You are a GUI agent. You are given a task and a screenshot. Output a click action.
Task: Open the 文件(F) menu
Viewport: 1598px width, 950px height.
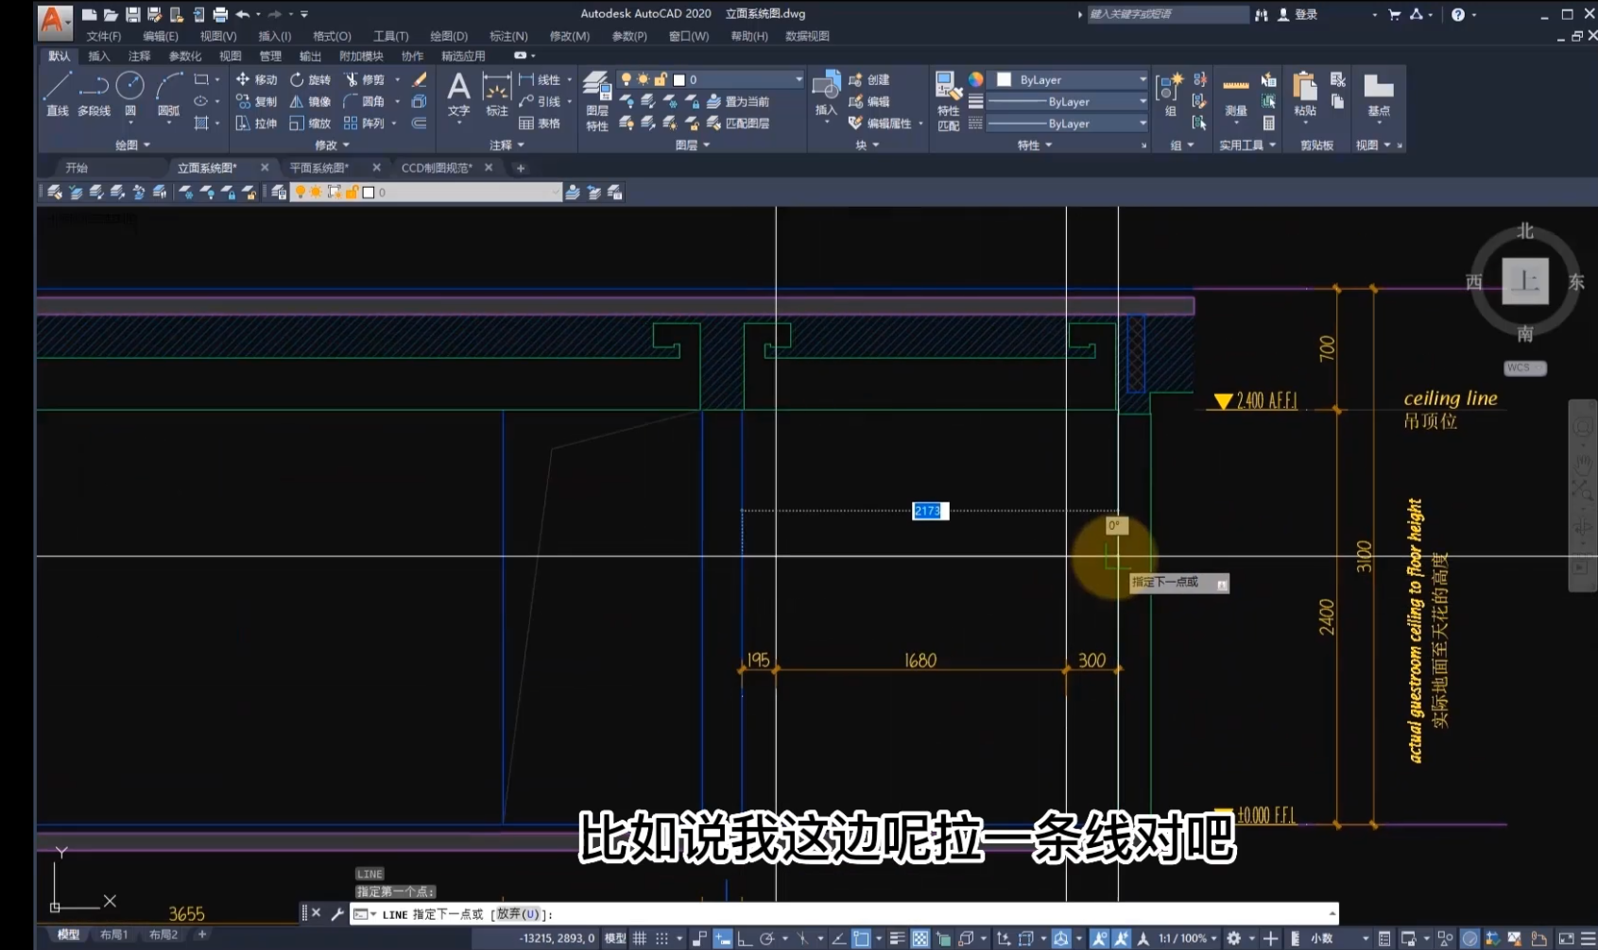[x=103, y=36]
